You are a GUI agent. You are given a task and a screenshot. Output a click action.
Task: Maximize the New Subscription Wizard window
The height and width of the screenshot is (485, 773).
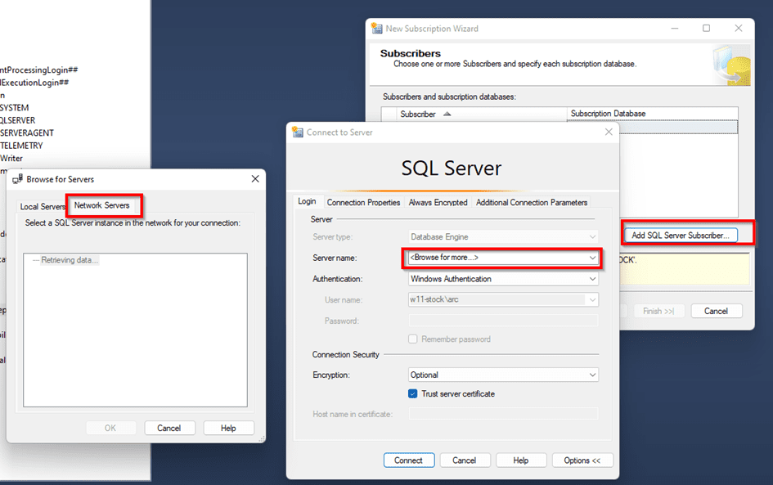click(x=706, y=28)
